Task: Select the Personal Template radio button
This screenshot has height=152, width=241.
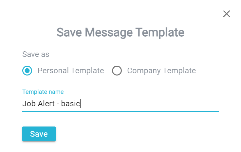Action: coord(27,71)
